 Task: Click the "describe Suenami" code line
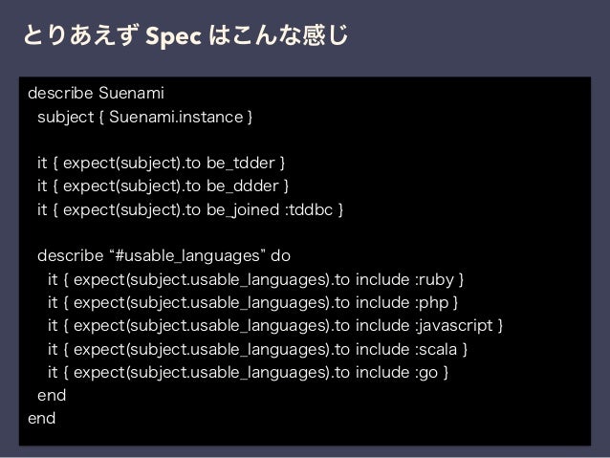(97, 93)
